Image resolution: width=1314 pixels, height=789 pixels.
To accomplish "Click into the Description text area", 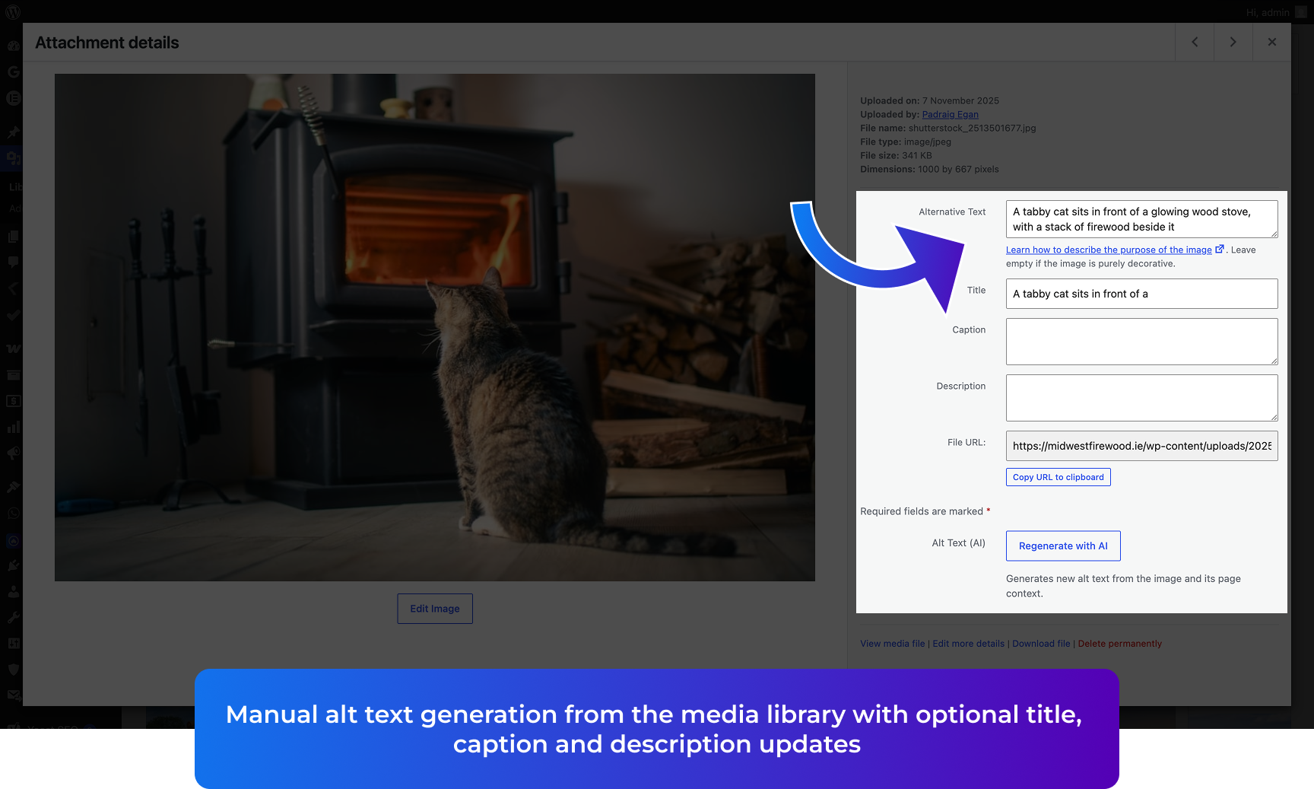I will click(1141, 398).
